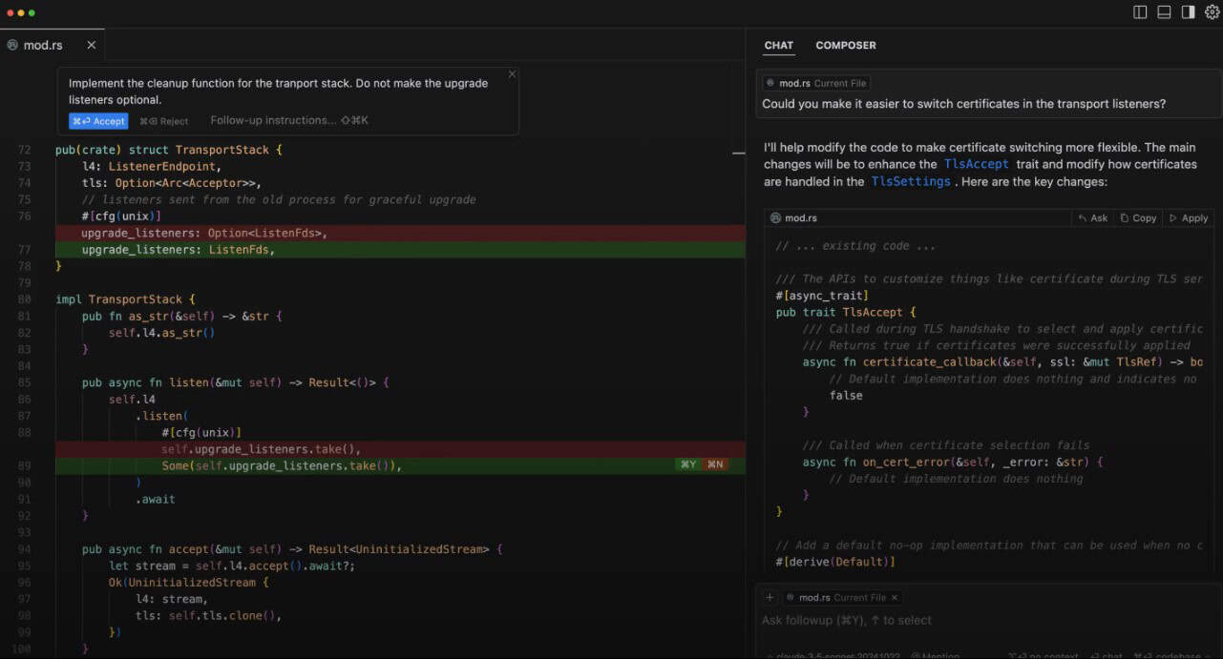Screen dimensions: 1223x659
Task: Close the mod.rs editor tab
Action: tap(92, 45)
